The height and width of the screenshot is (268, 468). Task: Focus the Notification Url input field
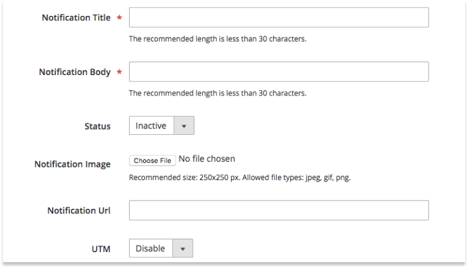pos(279,211)
